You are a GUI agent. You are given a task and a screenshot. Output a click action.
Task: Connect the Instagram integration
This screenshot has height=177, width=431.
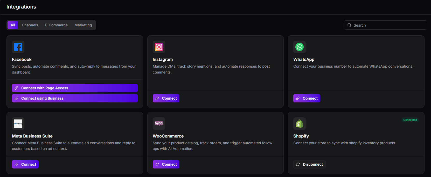pos(166,98)
